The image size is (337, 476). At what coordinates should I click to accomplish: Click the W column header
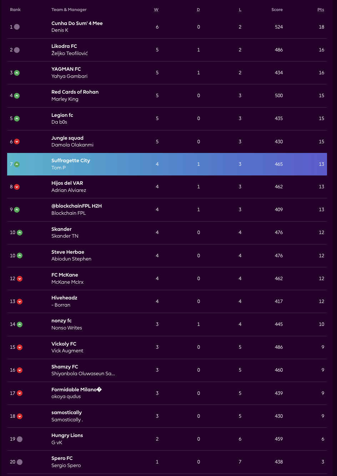pos(156,10)
